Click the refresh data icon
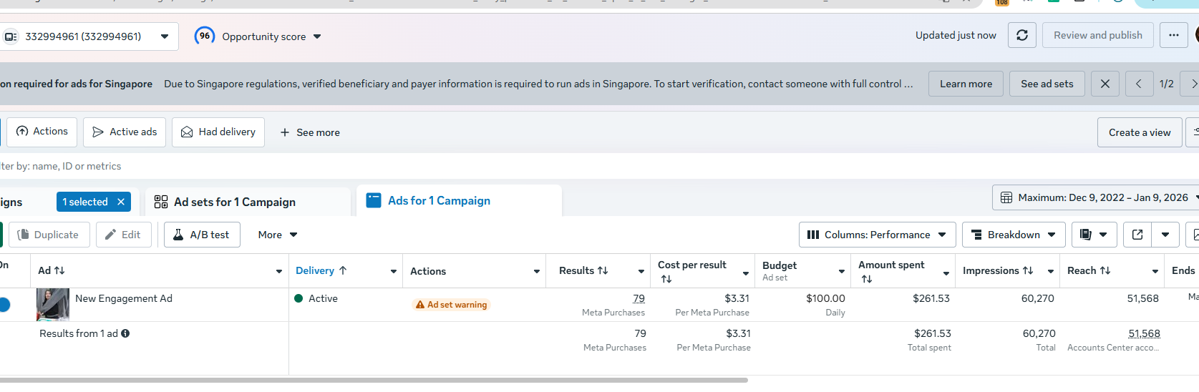The height and width of the screenshot is (392, 1199). [1022, 35]
